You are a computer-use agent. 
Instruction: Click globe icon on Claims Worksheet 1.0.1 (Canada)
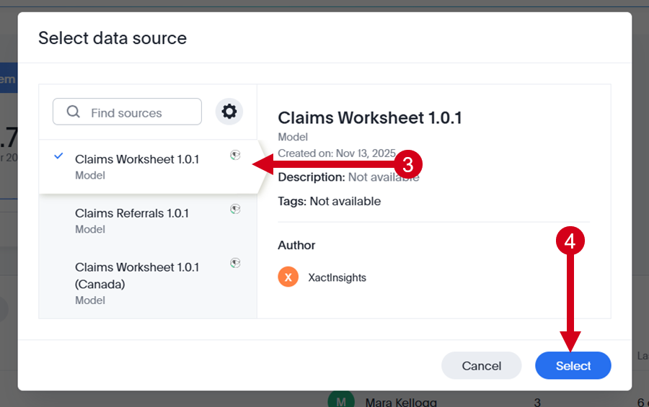coord(235,263)
